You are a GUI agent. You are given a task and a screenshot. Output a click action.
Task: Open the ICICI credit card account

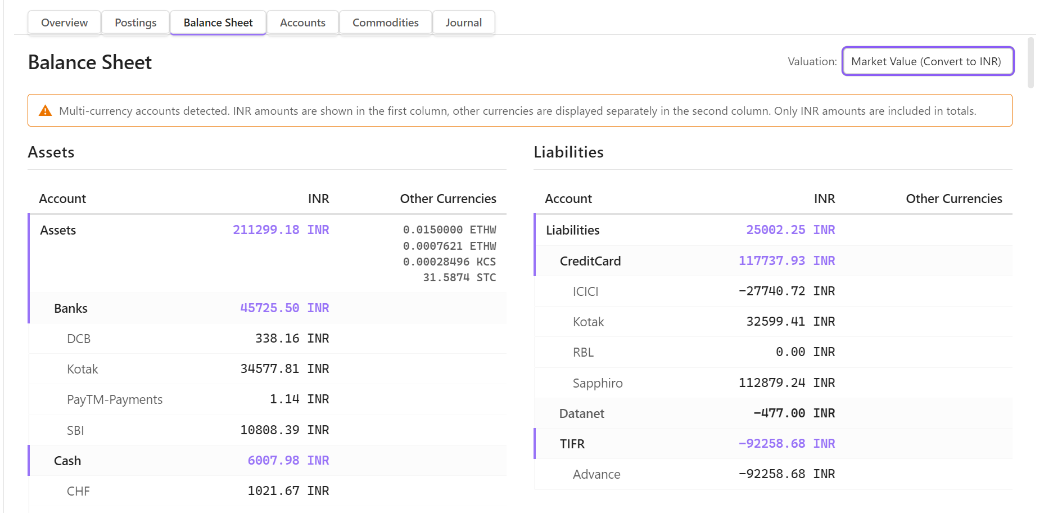(x=585, y=291)
